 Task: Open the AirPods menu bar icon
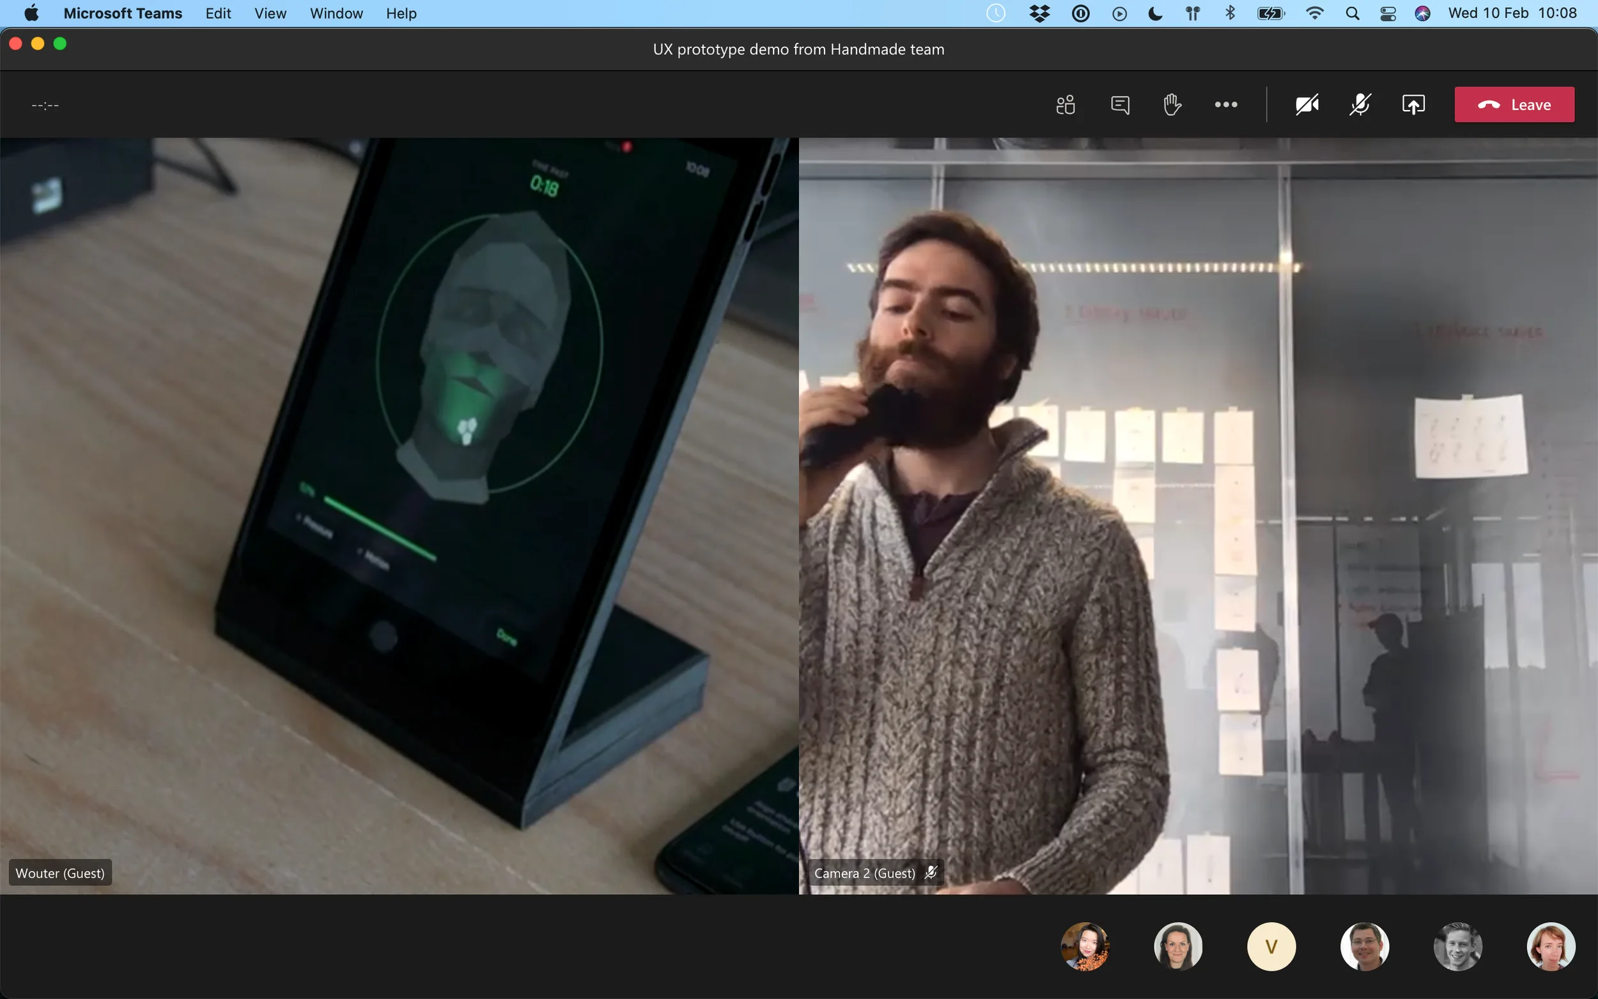tap(1192, 13)
